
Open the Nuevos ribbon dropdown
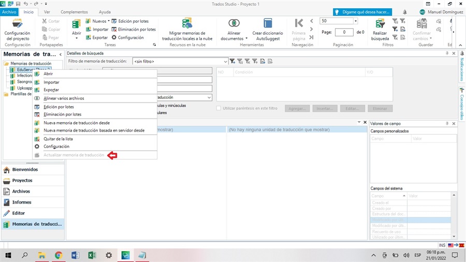click(97, 21)
